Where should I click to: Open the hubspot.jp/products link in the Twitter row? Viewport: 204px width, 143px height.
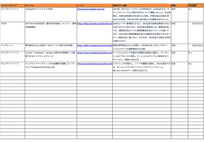(95, 53)
